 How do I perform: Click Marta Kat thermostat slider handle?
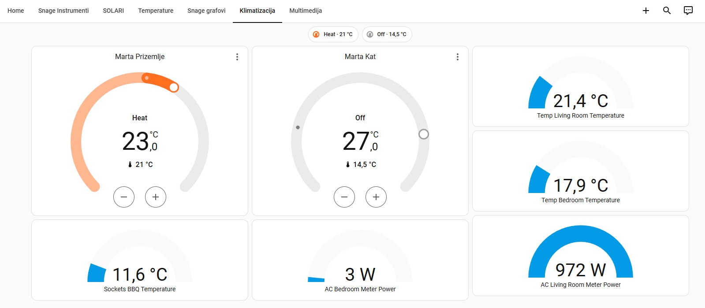[x=424, y=134]
